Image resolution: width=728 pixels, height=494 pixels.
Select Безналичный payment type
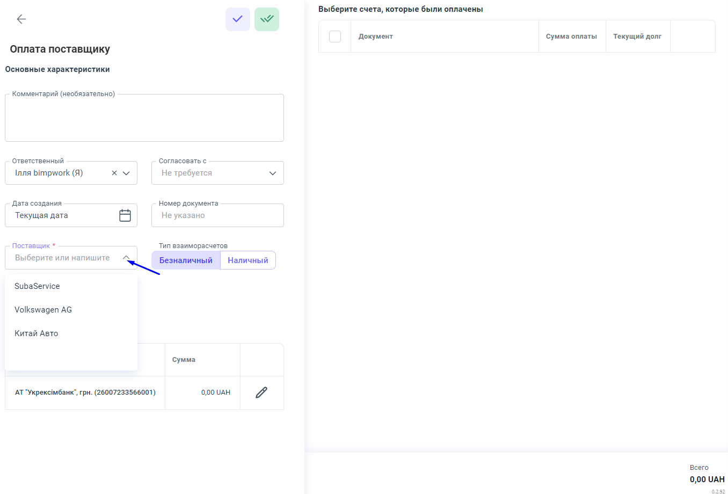pos(186,260)
